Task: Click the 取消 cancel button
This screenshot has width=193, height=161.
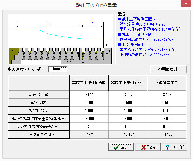Action: pyautogui.click(x=148, y=147)
